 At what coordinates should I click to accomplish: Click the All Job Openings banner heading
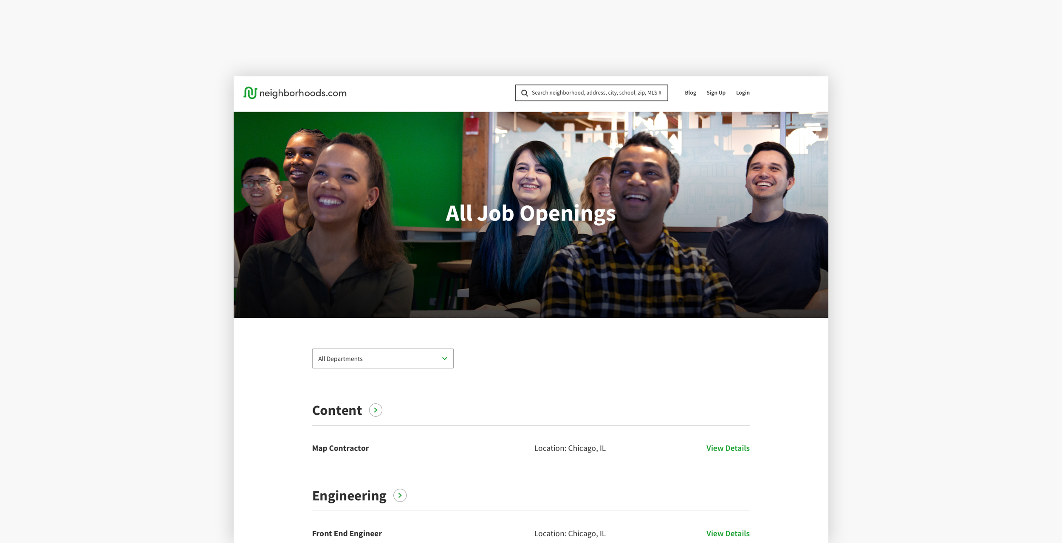(x=531, y=214)
